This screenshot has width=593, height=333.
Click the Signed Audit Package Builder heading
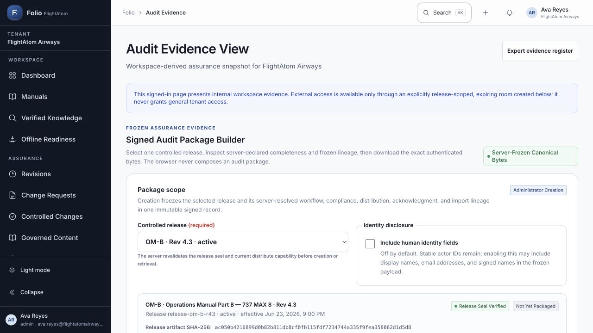185,140
